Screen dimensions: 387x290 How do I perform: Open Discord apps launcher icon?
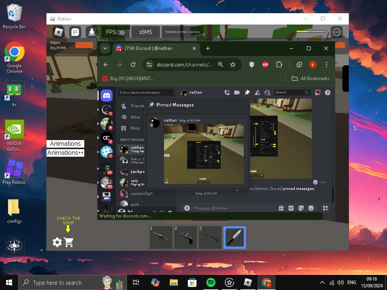point(325,208)
